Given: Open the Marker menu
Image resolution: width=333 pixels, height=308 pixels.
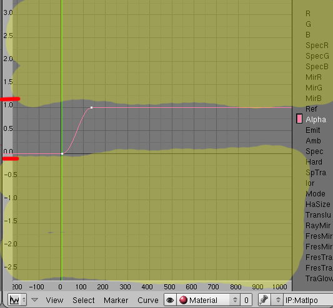Looking at the screenshot, I should coord(116,300).
